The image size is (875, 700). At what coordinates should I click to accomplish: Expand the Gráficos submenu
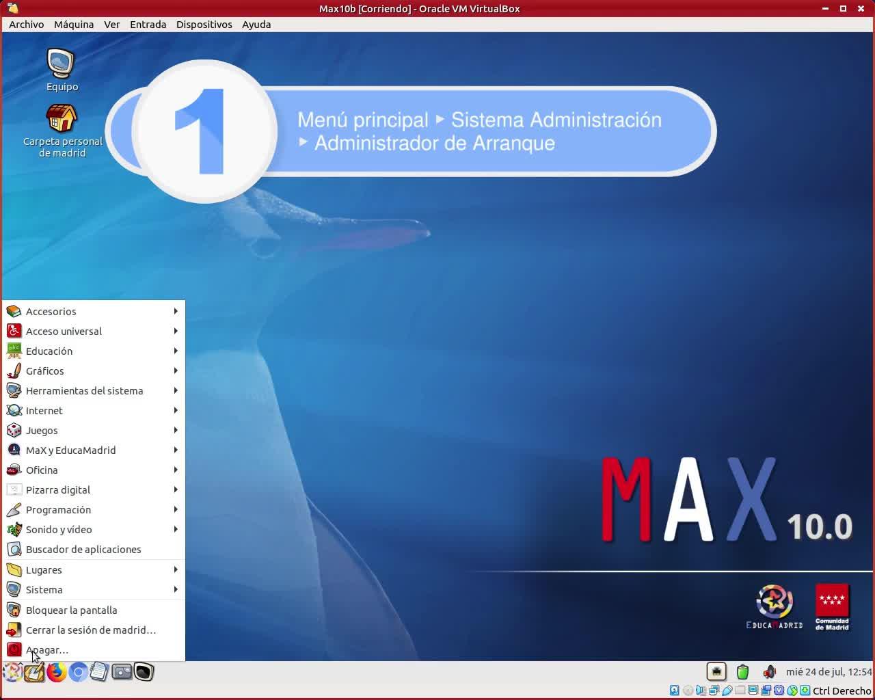[x=94, y=371]
